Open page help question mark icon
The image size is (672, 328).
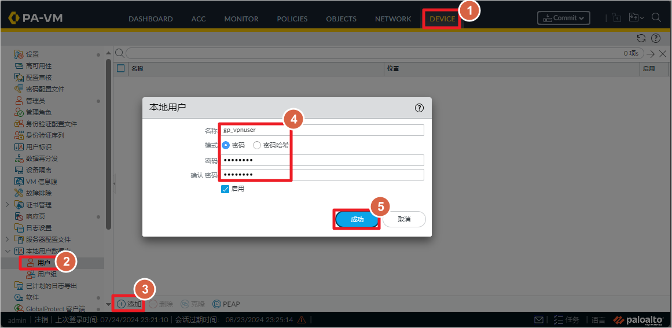click(656, 38)
